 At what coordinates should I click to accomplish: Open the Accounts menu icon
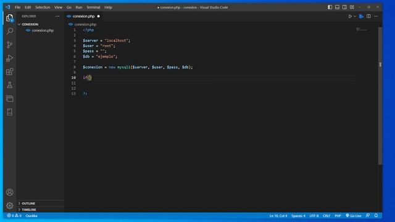(x=10, y=192)
